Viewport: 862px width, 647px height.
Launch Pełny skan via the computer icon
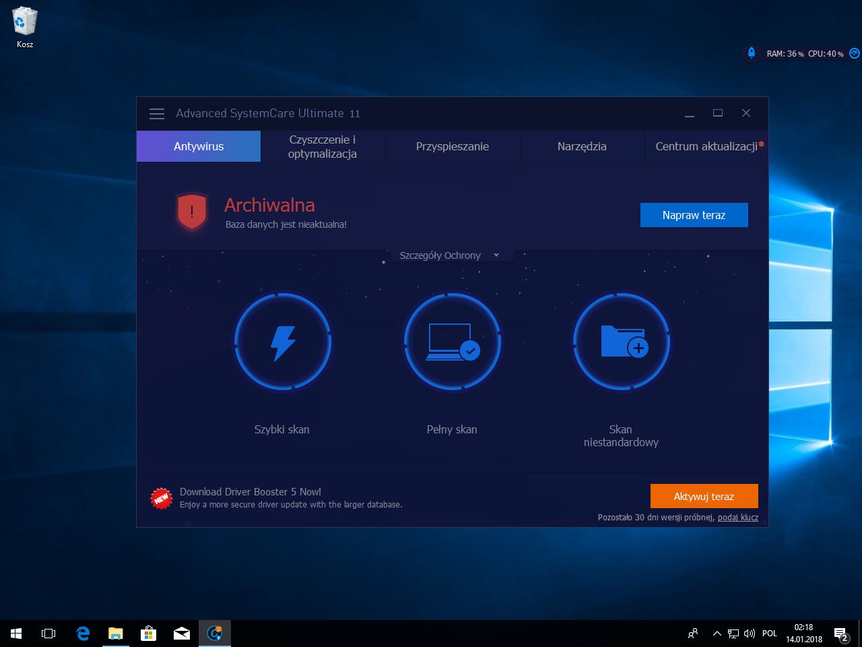point(453,342)
